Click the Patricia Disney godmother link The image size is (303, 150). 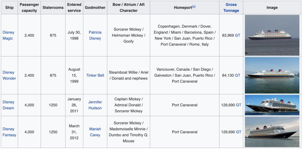tap(95, 35)
